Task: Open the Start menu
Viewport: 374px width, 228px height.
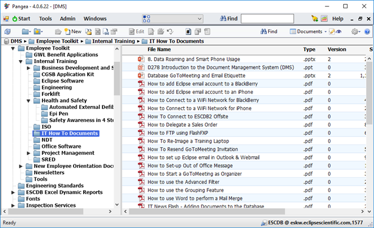Action: pyautogui.click(x=21, y=19)
